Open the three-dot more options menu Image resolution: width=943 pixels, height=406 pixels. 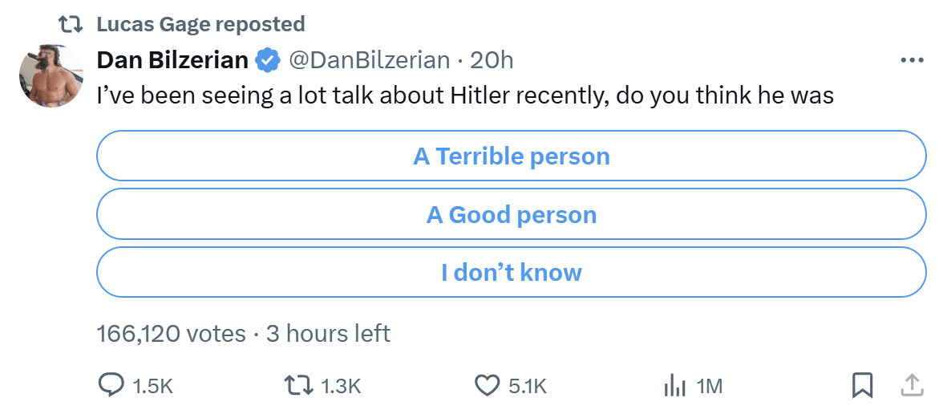pos(912,60)
